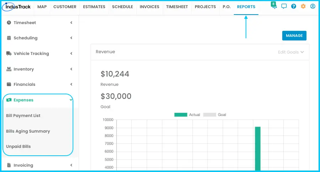Click the Financials wallet icon
This screenshot has height=172, width=320.
[9, 84]
